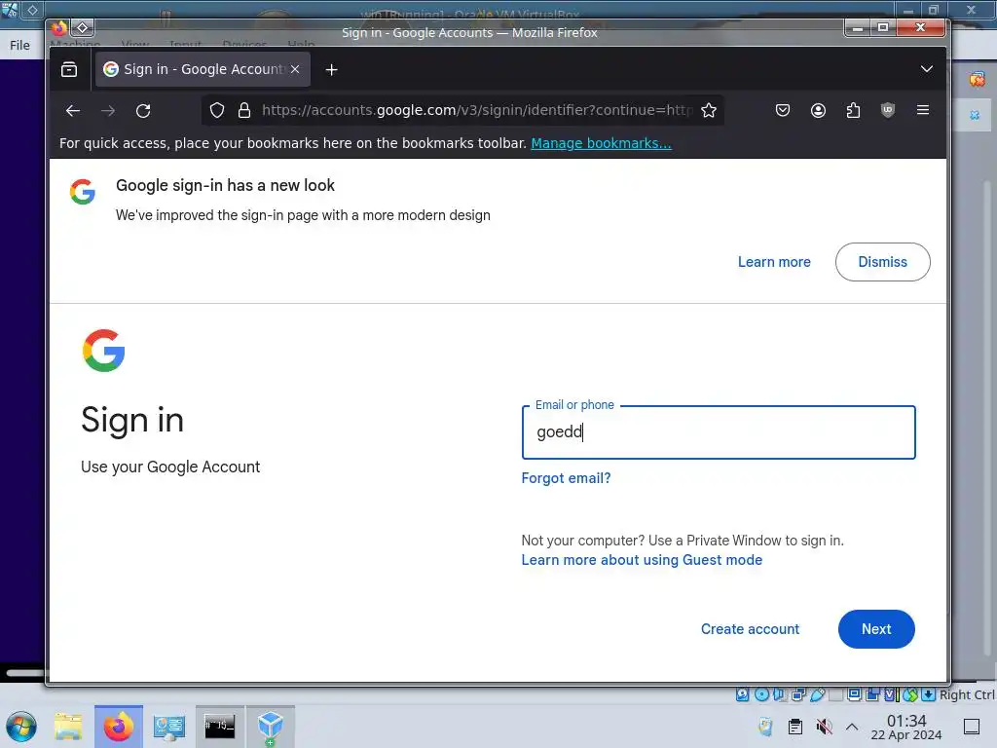Open a new tab with the plus button
997x748 pixels.
[331, 69]
